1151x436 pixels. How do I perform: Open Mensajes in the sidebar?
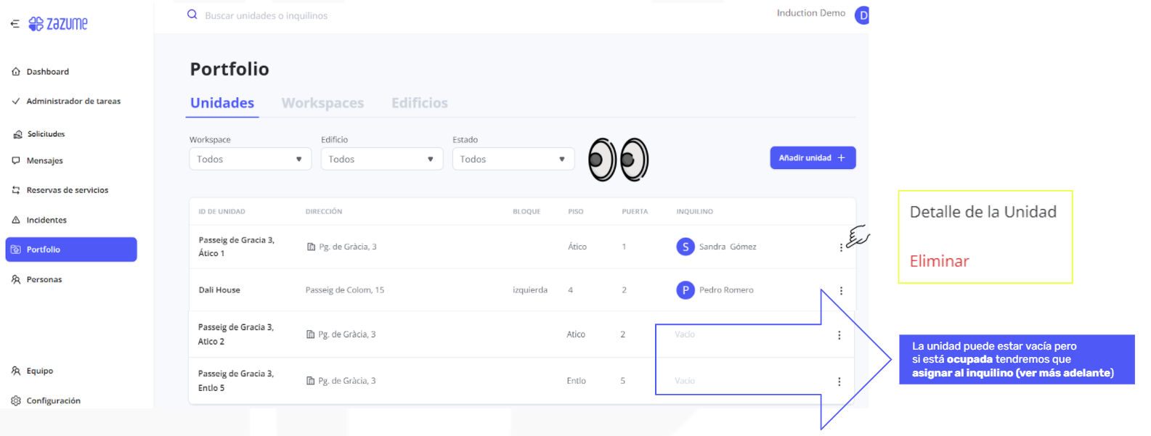44,161
